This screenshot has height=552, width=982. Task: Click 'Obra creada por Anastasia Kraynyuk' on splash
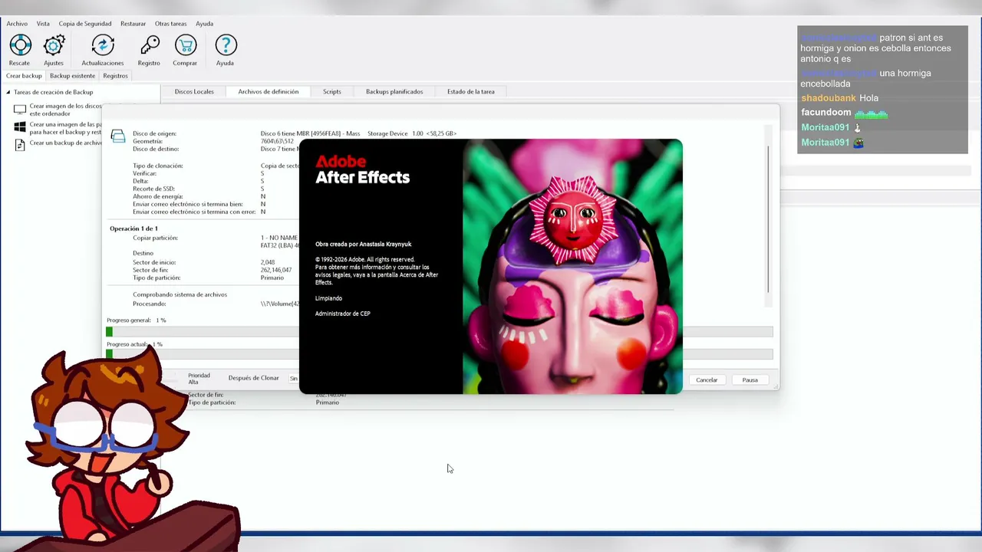(x=363, y=244)
